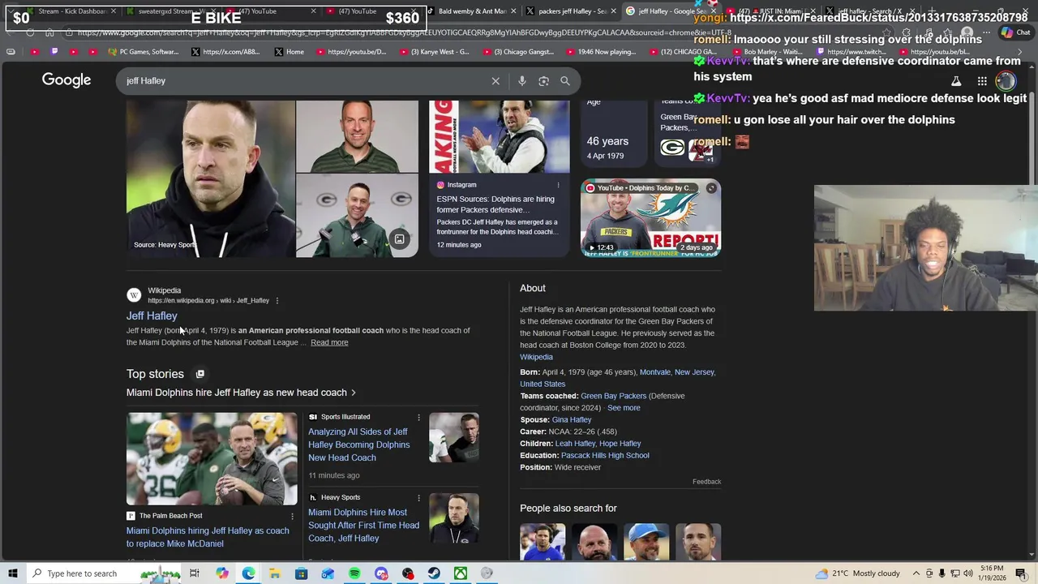This screenshot has height=584, width=1038.
Task: Close the packers jeff Hafley tab
Action: [614, 11]
